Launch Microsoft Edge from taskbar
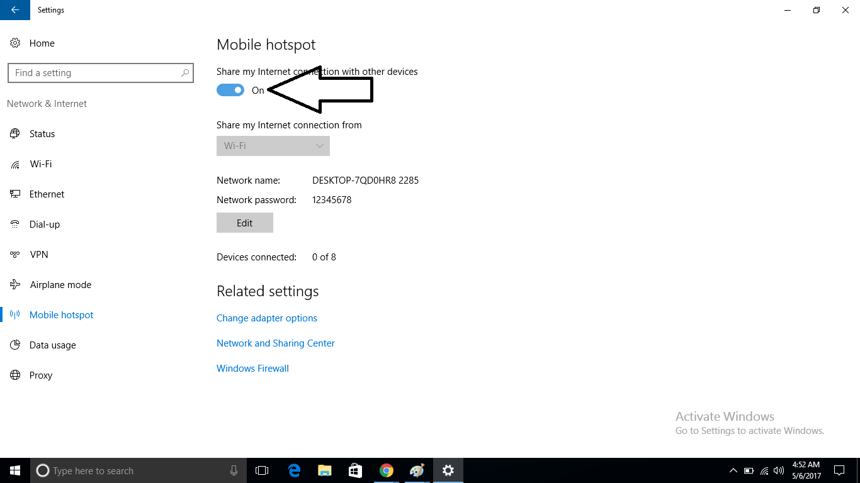860x483 pixels. tap(293, 470)
